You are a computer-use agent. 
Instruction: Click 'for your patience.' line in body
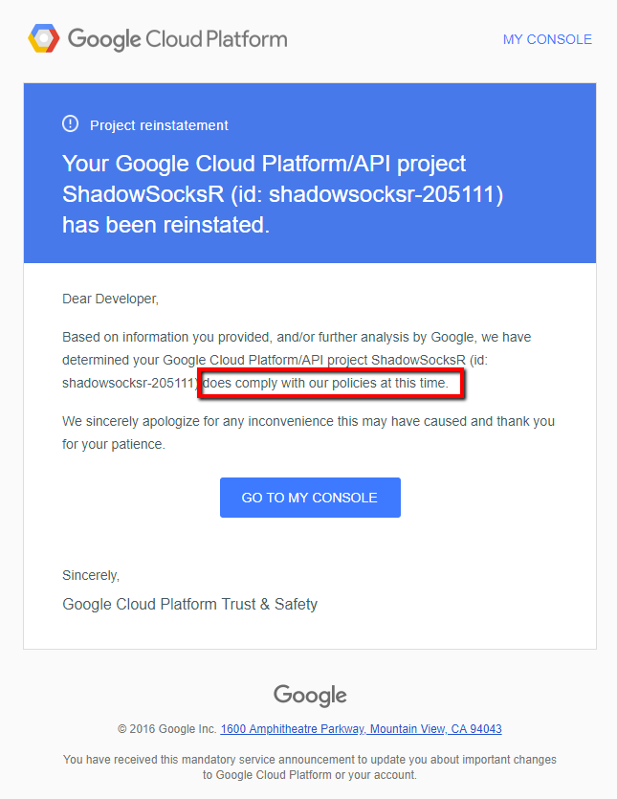[114, 444]
